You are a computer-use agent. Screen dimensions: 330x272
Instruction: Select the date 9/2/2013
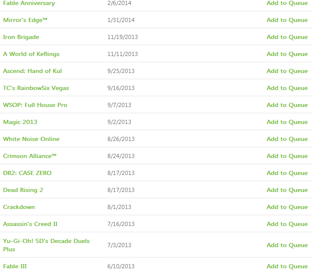pos(119,122)
